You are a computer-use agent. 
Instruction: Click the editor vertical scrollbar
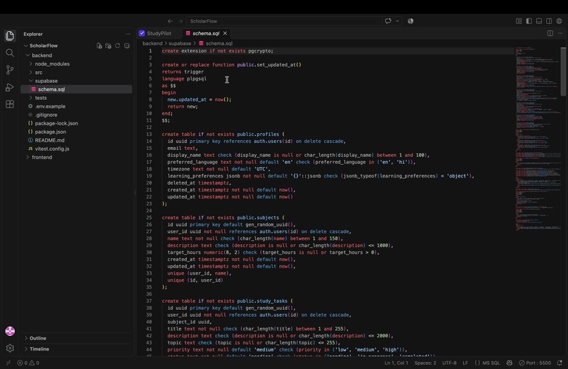coord(563,72)
